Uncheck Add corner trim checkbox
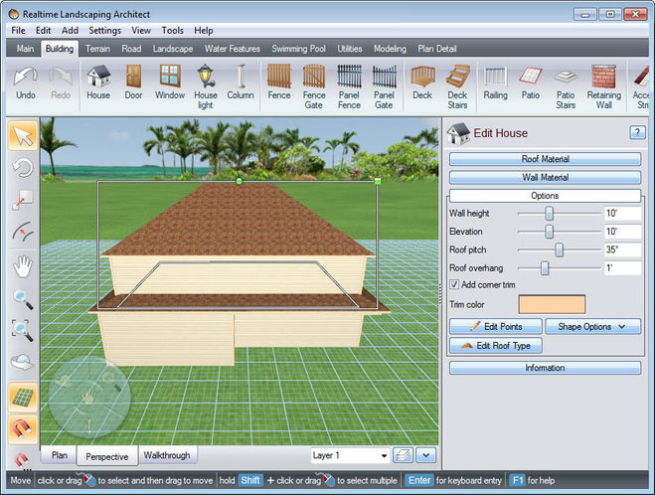Image resolution: width=655 pixels, height=495 pixels. click(x=454, y=284)
